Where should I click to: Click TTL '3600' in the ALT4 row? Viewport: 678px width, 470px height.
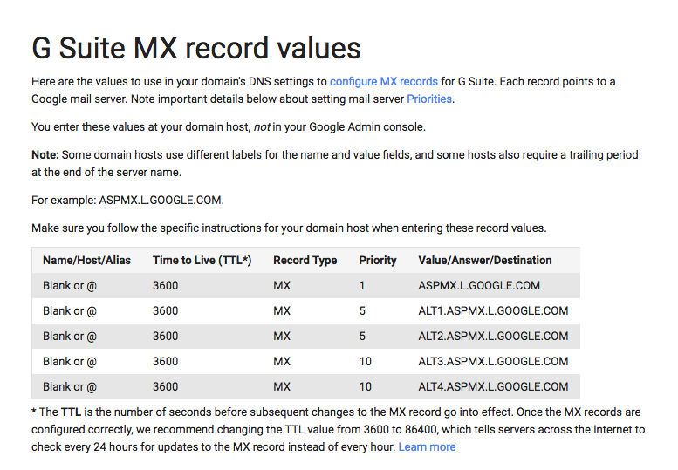click(x=165, y=386)
